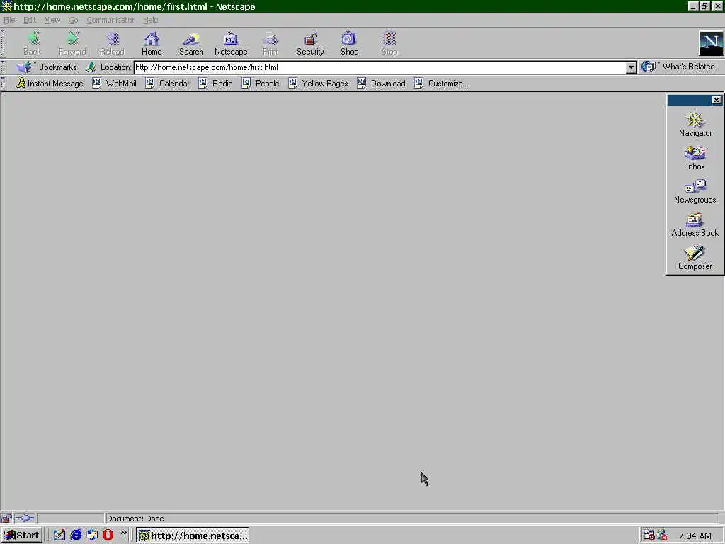Click the 'Document: Done' status text

[x=135, y=518]
